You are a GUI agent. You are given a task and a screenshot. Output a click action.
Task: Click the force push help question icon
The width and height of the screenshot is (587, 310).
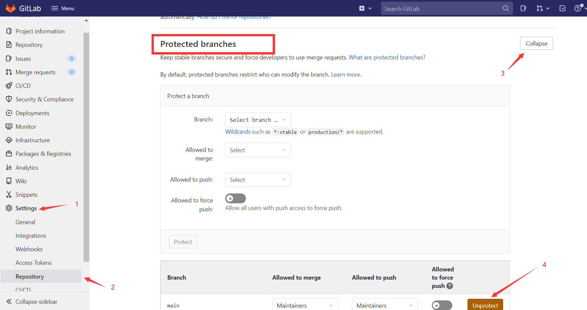[x=450, y=286]
